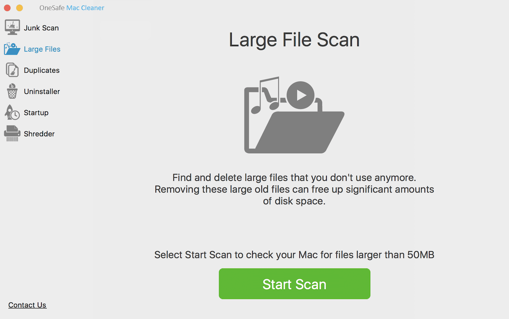Open the Uninstaller trash icon

[12, 91]
